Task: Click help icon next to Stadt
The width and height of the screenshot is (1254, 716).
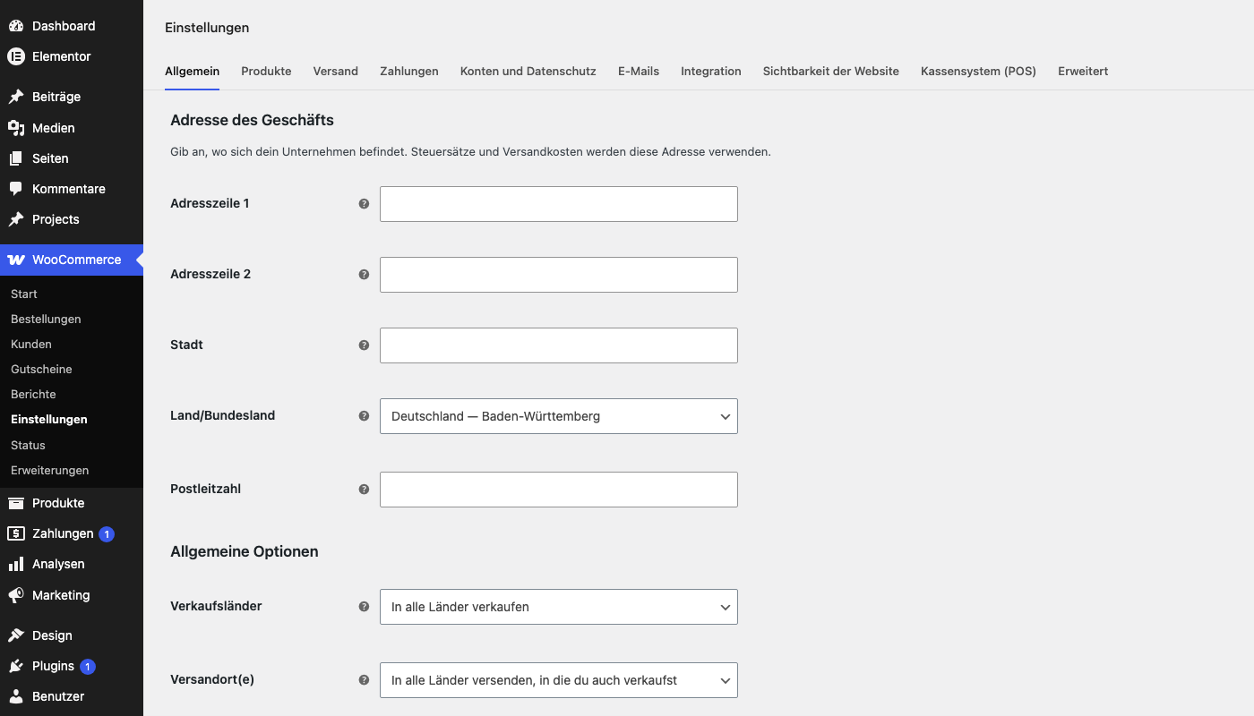Action: tap(364, 345)
